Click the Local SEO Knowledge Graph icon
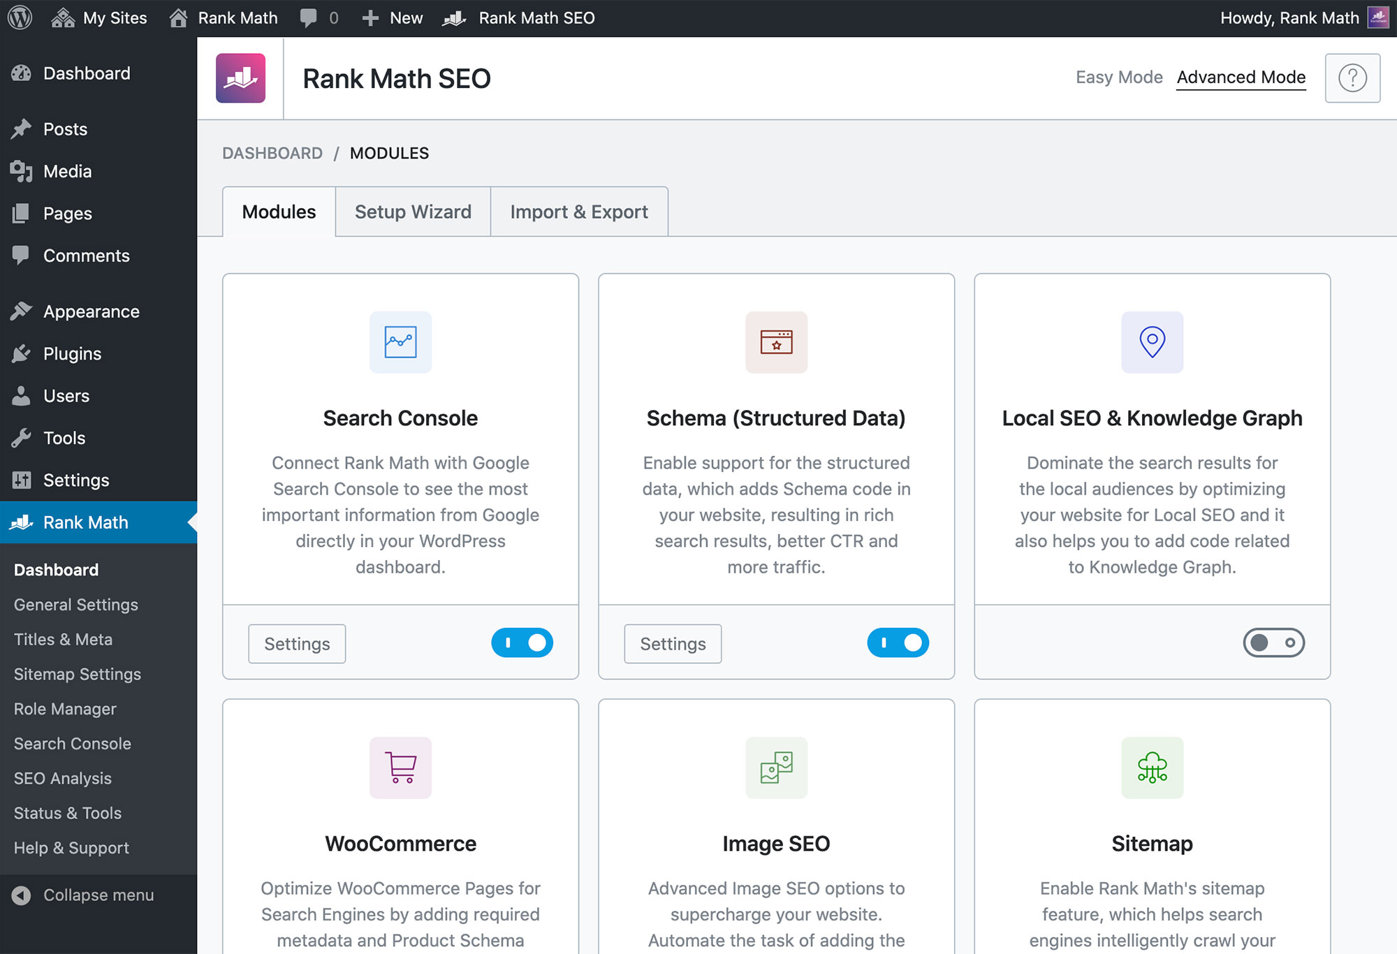Viewport: 1397px width, 954px height. point(1152,342)
